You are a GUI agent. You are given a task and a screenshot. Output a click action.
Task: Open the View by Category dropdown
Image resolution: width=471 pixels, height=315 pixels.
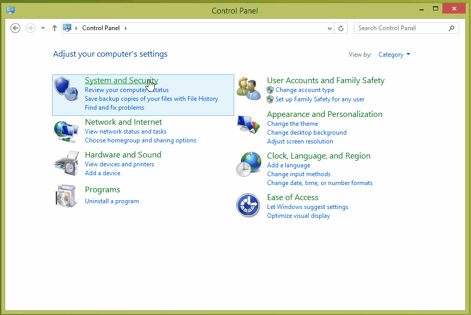tap(394, 55)
